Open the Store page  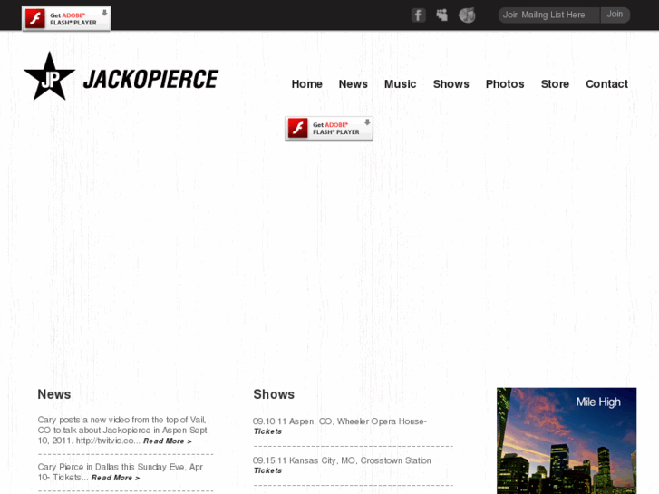[x=555, y=84]
